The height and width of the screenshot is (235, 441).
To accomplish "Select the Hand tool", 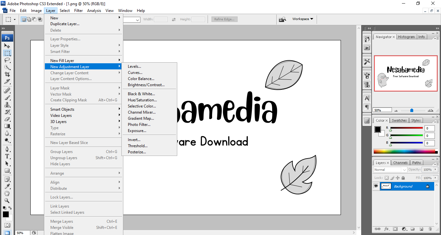I will [x=7, y=193].
